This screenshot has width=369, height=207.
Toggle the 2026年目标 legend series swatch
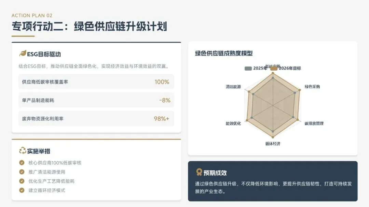point(274,68)
